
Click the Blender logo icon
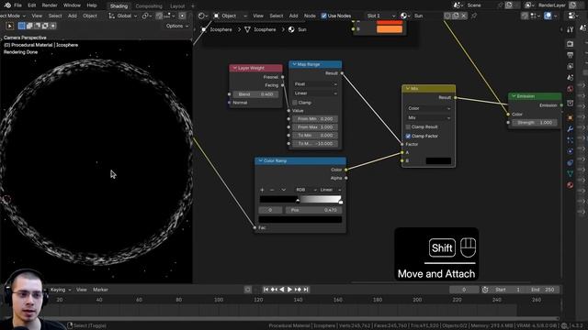point(6,5)
